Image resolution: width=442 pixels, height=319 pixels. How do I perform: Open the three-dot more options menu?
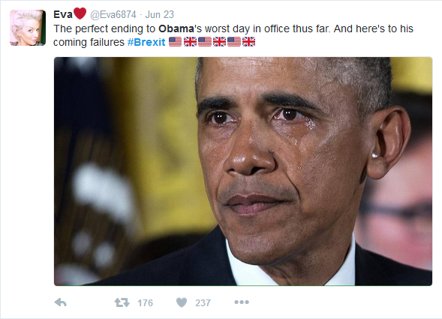[x=242, y=302]
